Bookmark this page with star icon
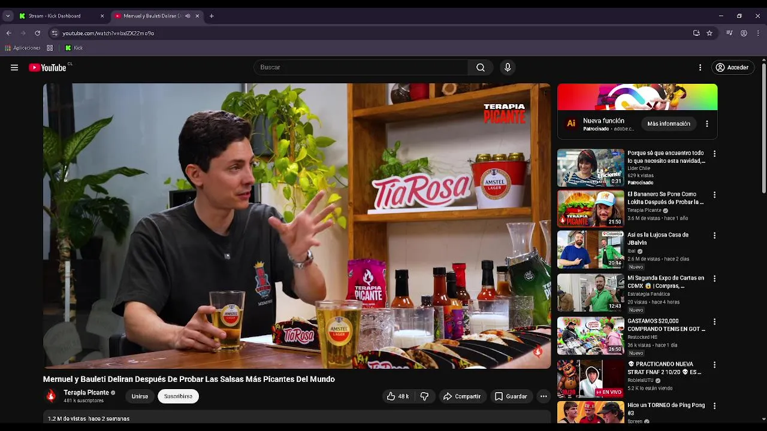The height and width of the screenshot is (431, 767). pyautogui.click(x=709, y=33)
